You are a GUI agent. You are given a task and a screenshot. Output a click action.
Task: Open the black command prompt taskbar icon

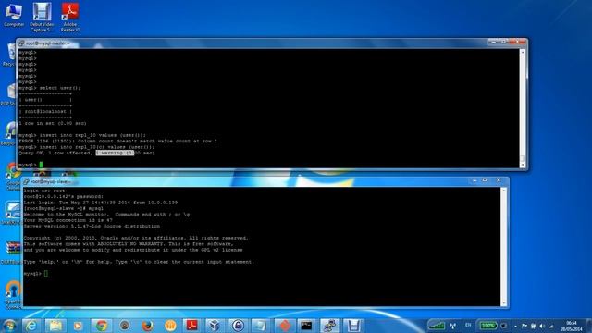click(x=306, y=326)
